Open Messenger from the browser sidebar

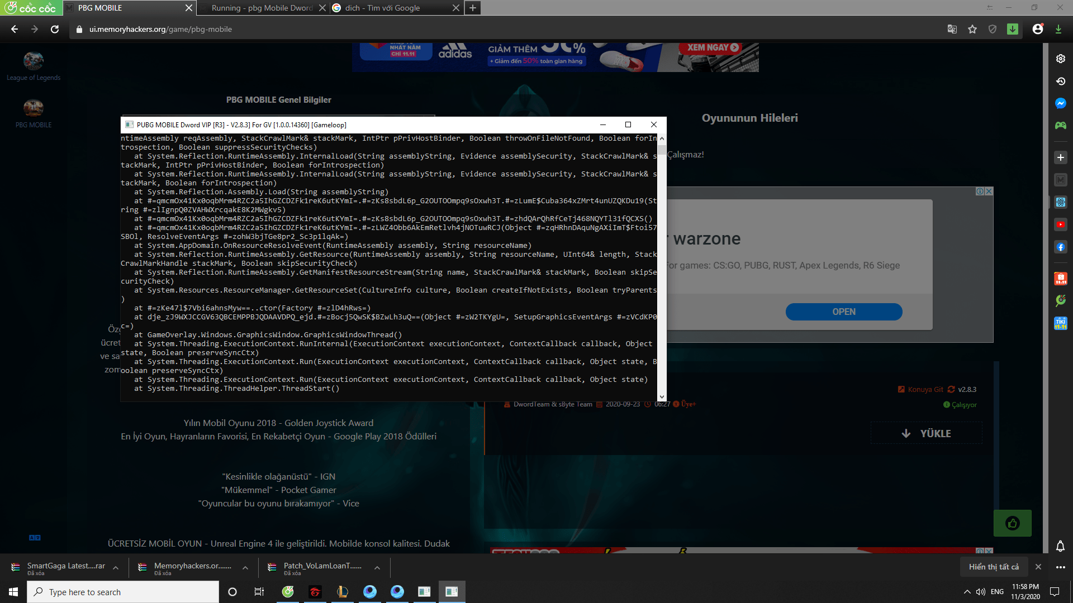(1060, 103)
